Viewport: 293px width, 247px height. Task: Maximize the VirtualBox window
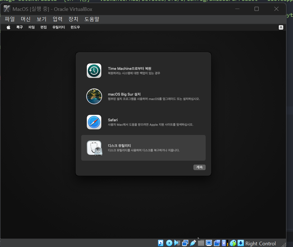[256, 9]
